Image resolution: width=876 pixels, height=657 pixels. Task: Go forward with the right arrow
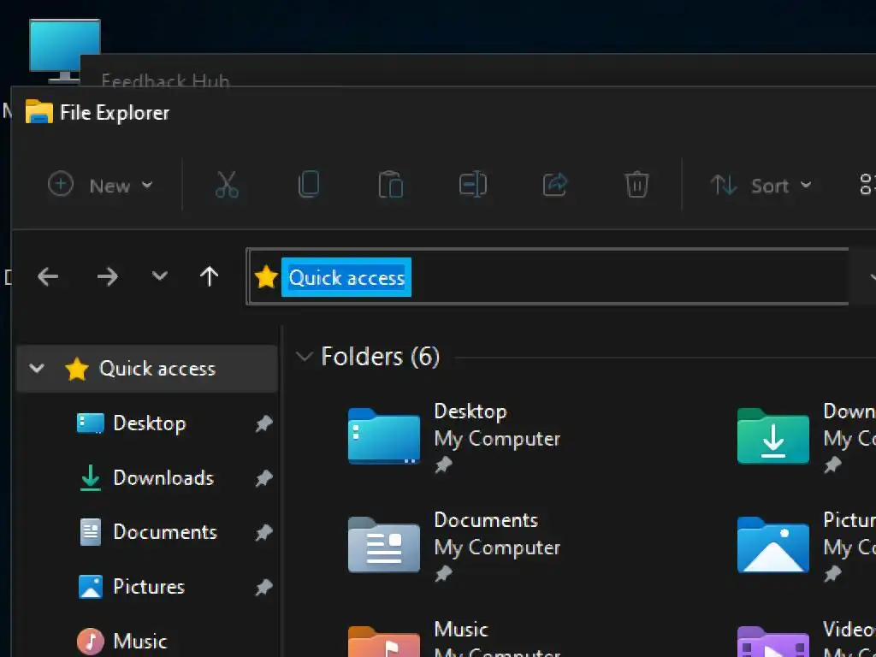point(107,276)
